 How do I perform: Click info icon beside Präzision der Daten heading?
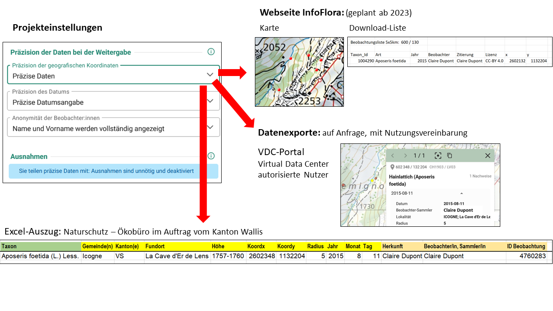tap(211, 52)
